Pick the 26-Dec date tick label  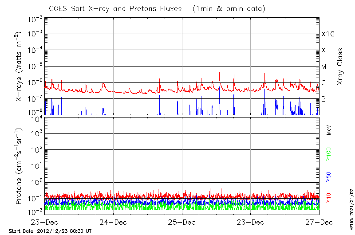point(250,222)
